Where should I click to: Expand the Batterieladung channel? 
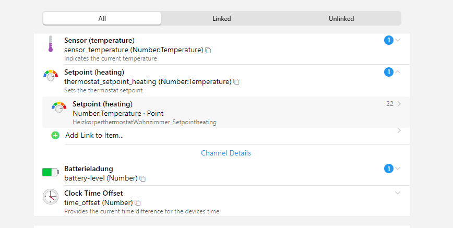398,169
